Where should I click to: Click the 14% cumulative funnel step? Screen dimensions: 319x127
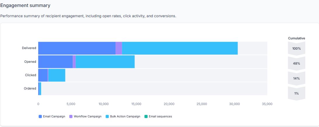[297, 78]
